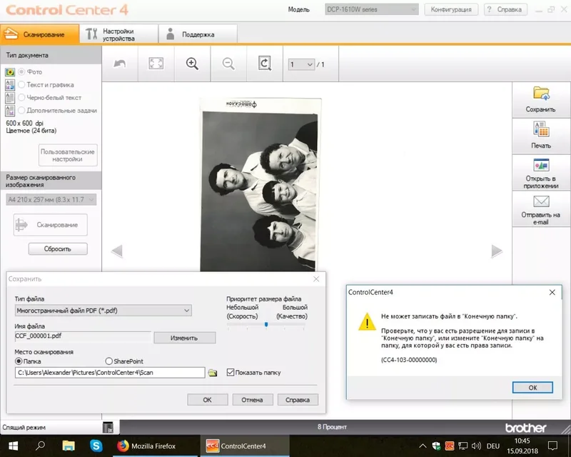Toggle the Показать папку checkbox
Viewport: 571px width, 457px height.
(231, 372)
